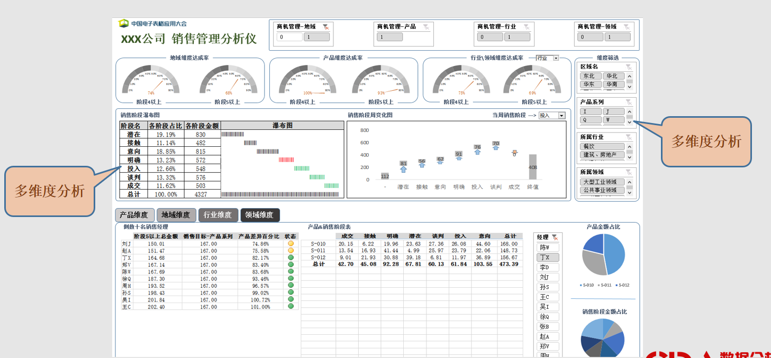
Task: Open the 当周销售阶段 投入 dropdown
Action: click(561, 116)
